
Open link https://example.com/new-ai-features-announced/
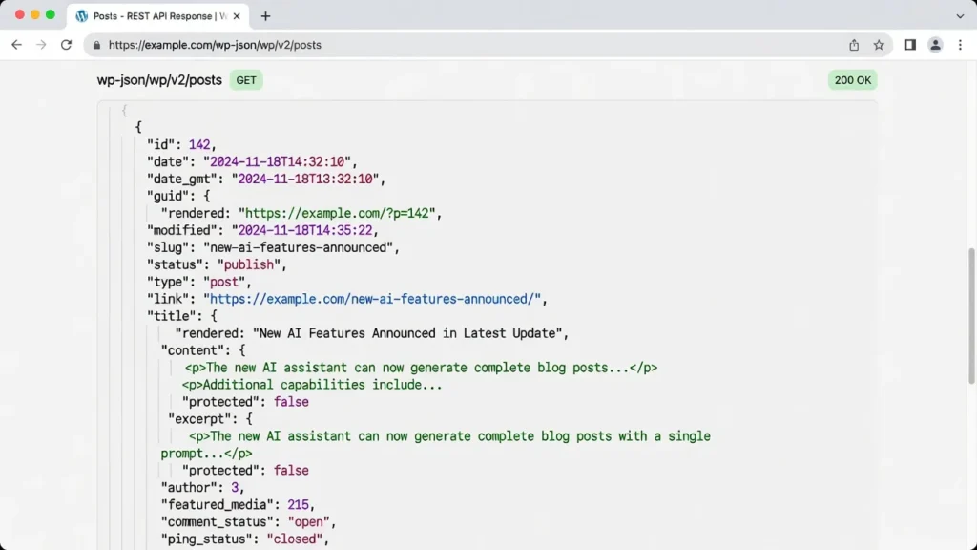(375, 299)
